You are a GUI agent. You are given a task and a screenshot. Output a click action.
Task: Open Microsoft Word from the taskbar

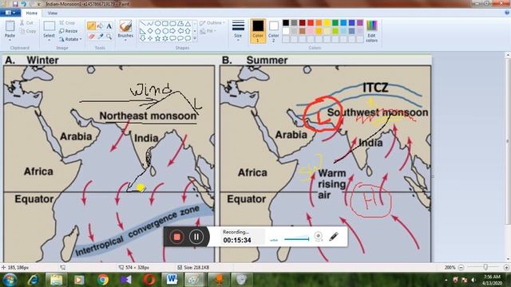(x=172, y=280)
